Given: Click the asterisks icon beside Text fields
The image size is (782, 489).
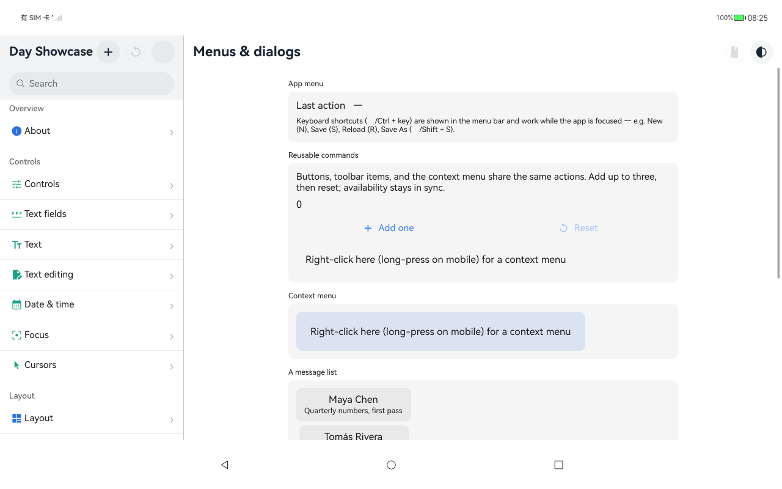Looking at the screenshot, I should 16,214.
